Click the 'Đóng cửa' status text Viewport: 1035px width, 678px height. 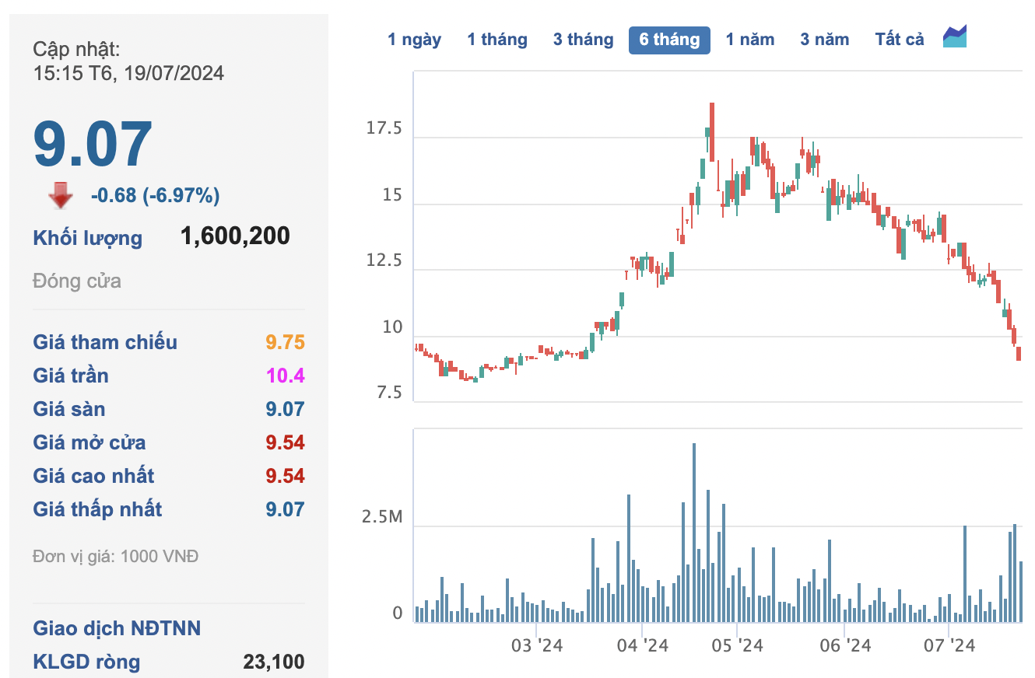click(x=77, y=281)
